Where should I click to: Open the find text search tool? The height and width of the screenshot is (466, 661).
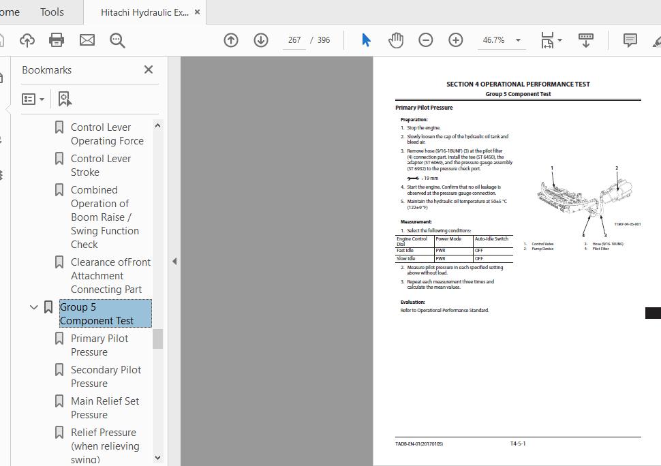117,40
